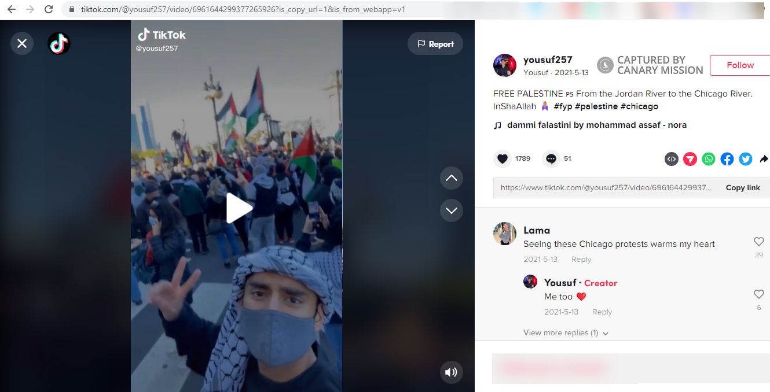Open the Embed code sharing option
This screenshot has width=770, height=392.
(x=671, y=158)
